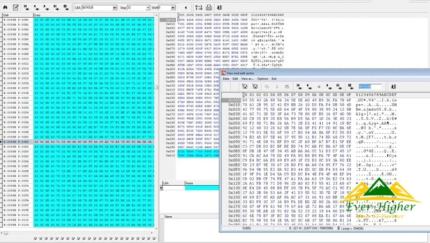Click the sector number field in dialog toolbar
Viewport: 430px width, 243px height.
(369, 87)
